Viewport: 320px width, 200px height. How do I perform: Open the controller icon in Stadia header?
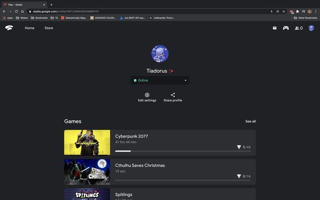[x=286, y=28]
